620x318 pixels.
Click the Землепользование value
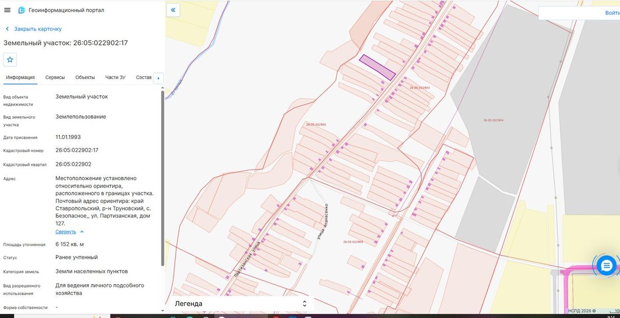click(x=81, y=117)
